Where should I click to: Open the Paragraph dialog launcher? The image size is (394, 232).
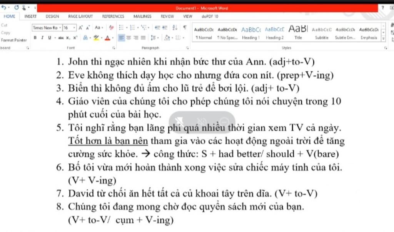[x=187, y=48]
